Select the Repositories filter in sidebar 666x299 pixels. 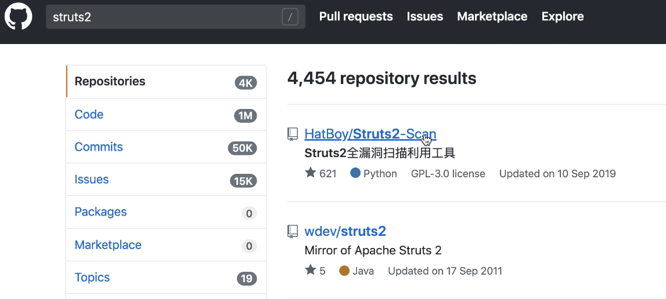pos(110,82)
